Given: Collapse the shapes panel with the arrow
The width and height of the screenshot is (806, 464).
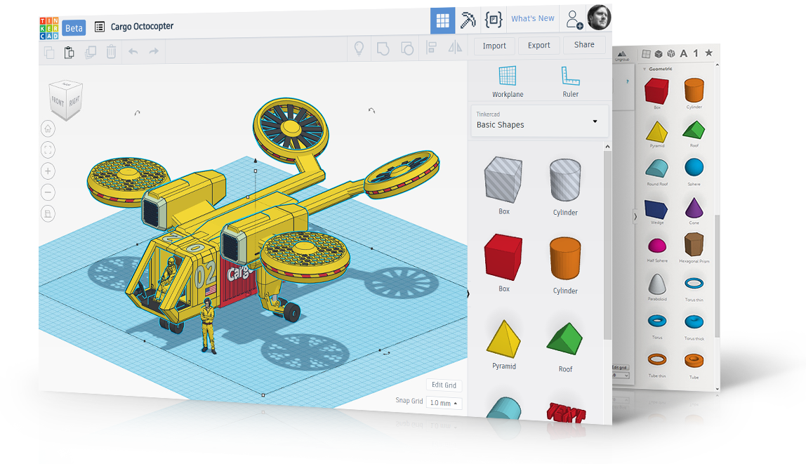Looking at the screenshot, I should pos(468,294).
